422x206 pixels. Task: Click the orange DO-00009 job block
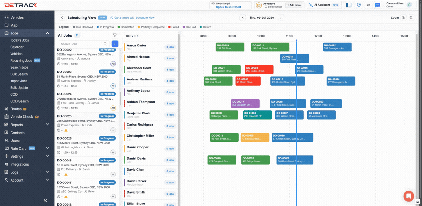(255, 137)
